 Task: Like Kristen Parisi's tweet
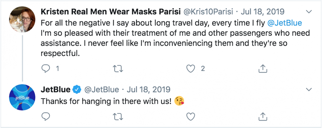click(x=191, y=68)
